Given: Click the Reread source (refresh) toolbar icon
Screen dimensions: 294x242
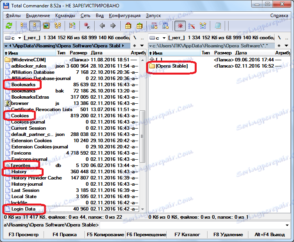Looking at the screenshot, I should point(9,26).
